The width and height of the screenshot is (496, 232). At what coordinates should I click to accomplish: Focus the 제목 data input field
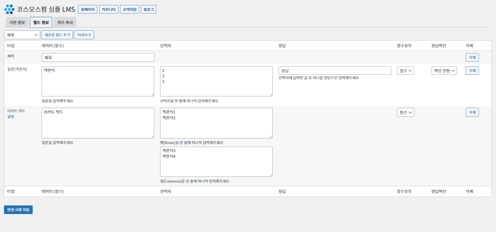pos(98,58)
